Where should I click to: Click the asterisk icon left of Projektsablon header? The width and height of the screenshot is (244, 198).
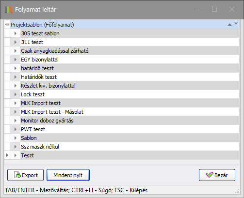point(7,25)
